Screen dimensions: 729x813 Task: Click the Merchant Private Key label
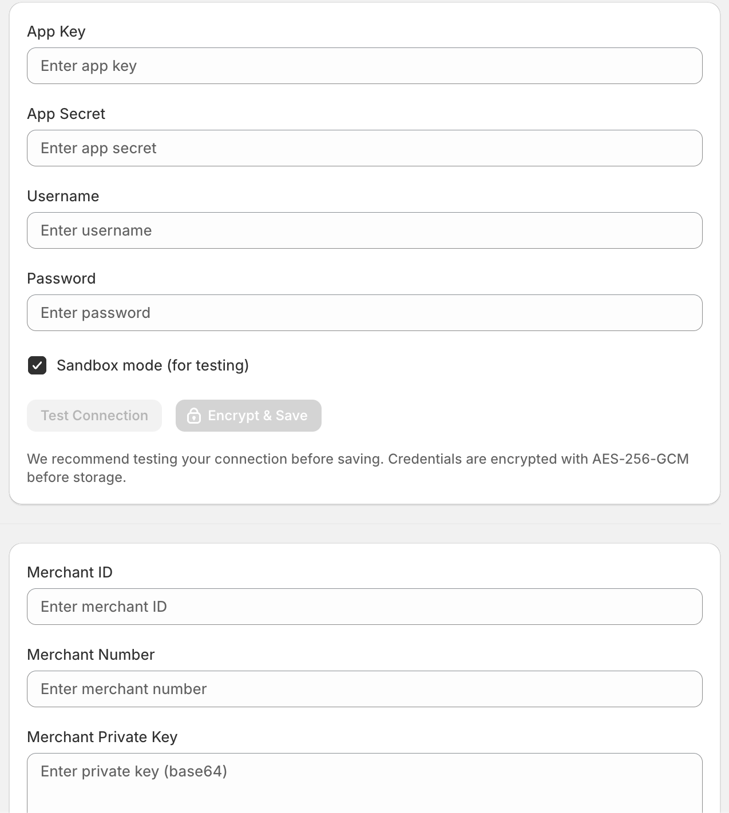pos(102,737)
